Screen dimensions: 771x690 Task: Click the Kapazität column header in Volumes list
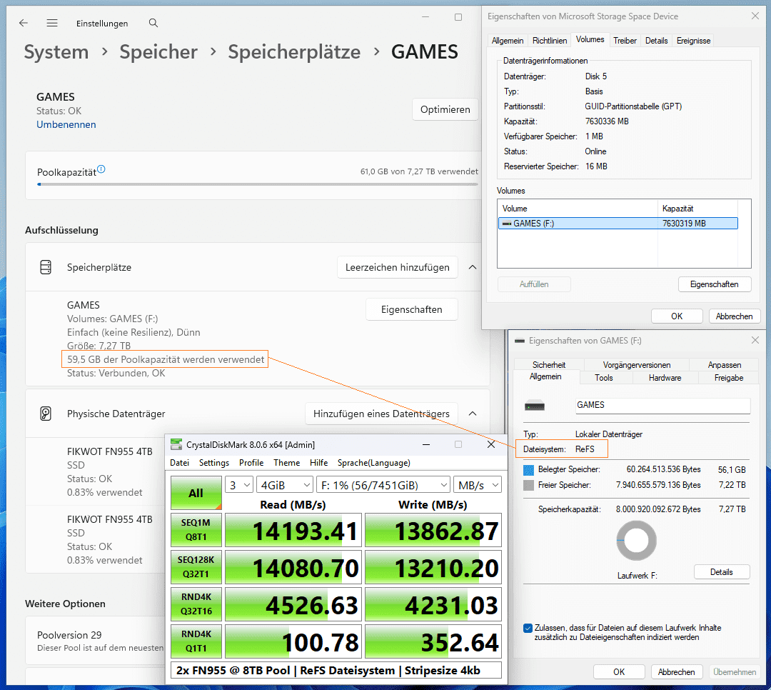click(697, 208)
